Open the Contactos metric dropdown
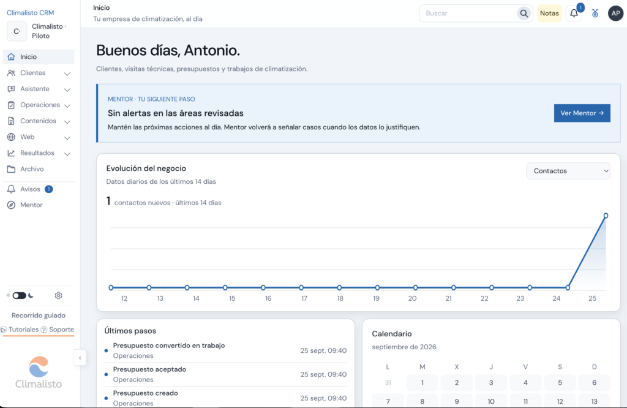Screen dimensions: 627x408 tap(568, 171)
